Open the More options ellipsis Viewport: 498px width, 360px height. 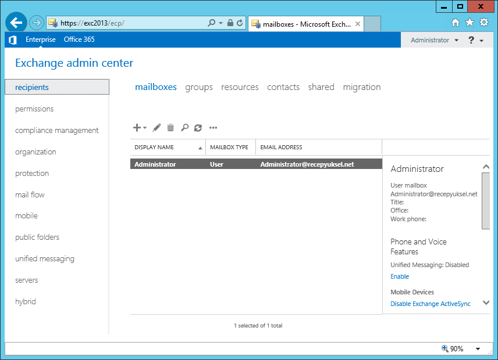(213, 128)
